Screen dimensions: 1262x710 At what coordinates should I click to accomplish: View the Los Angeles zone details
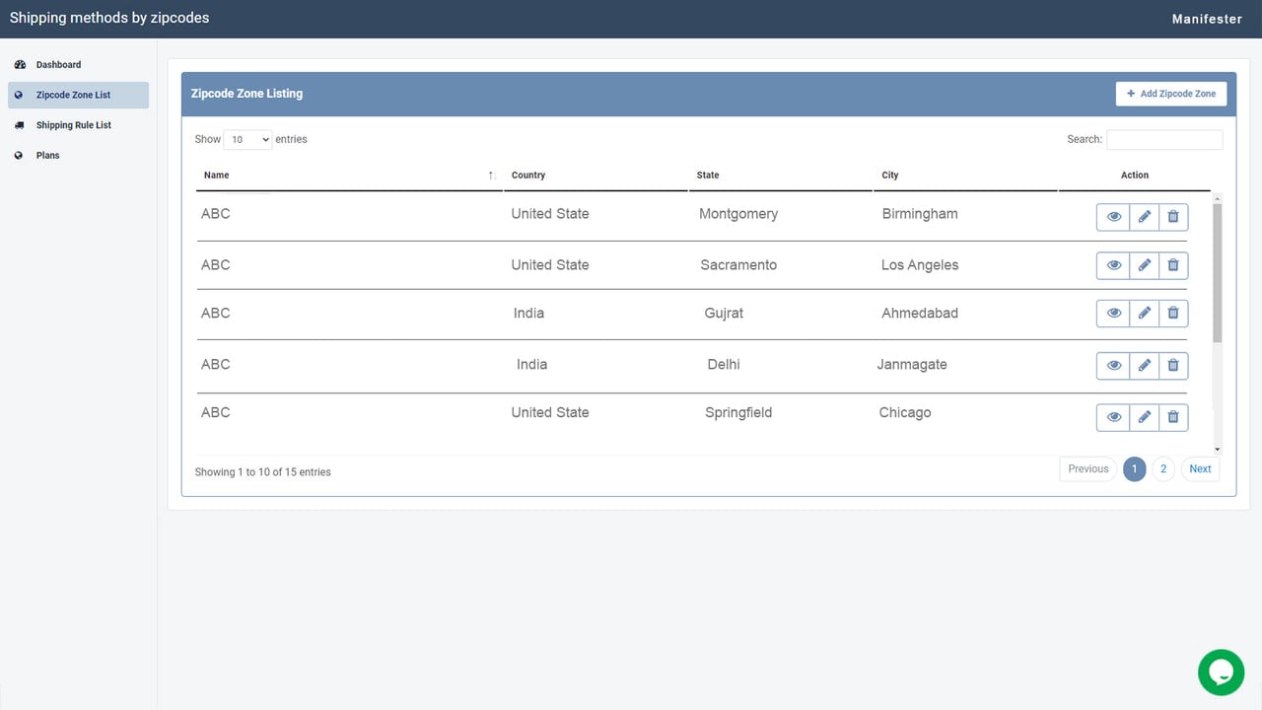click(1113, 265)
